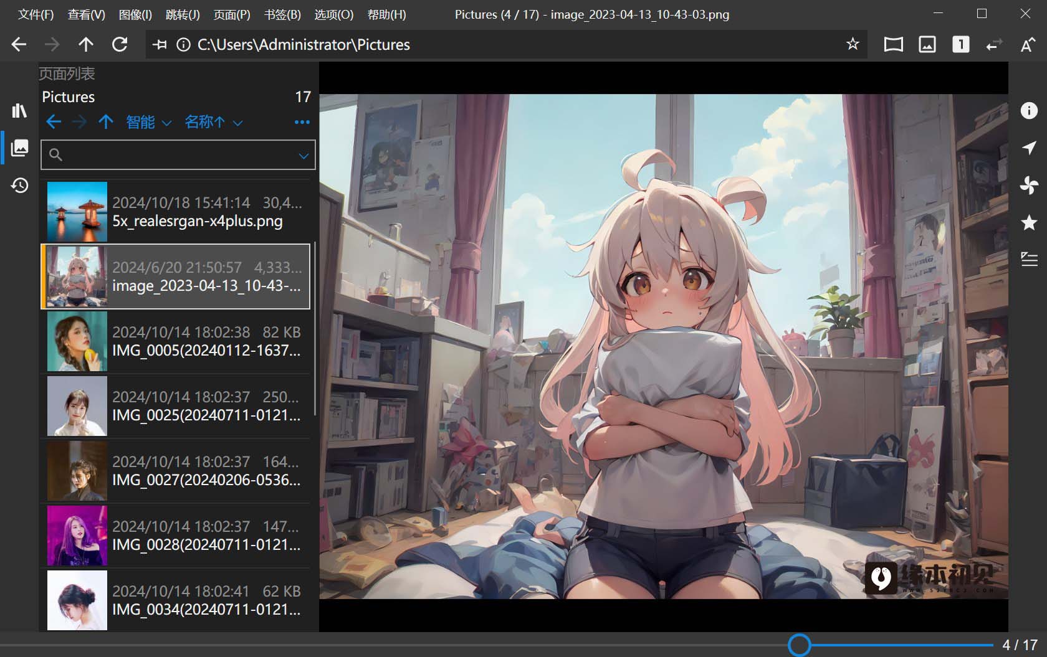The height and width of the screenshot is (657, 1047).
Task: Click the pin icon in the address bar
Action: coord(160,45)
